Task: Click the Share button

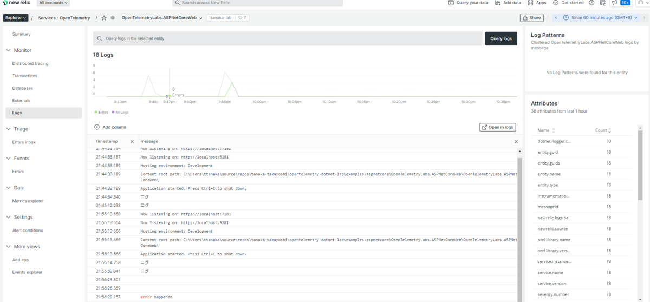Action: tap(531, 18)
